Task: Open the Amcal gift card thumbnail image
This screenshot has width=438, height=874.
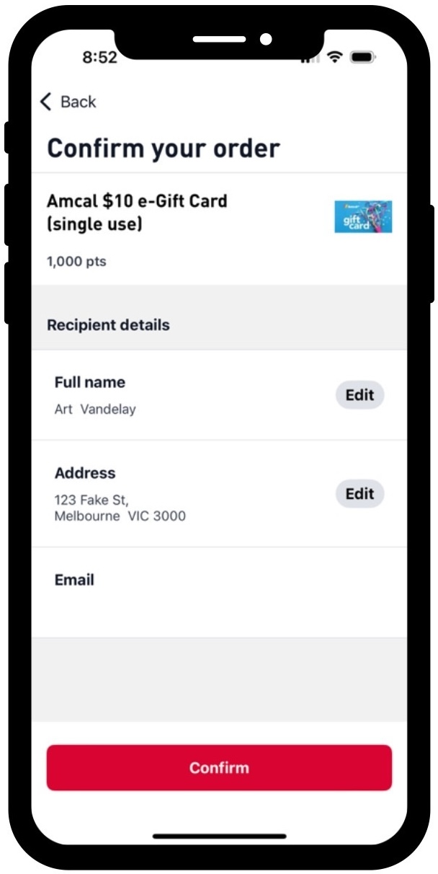Action: tap(363, 216)
